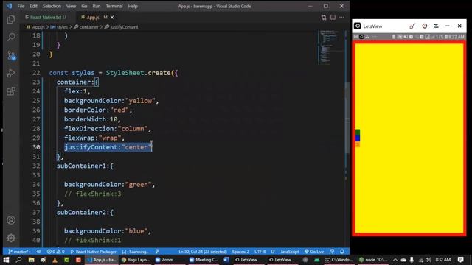The image size is (472, 265).
Task: Open the Run menu
Action: (x=97, y=6)
